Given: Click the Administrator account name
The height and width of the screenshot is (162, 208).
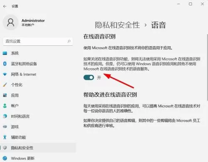Looking at the screenshot, I should tap(33, 20).
